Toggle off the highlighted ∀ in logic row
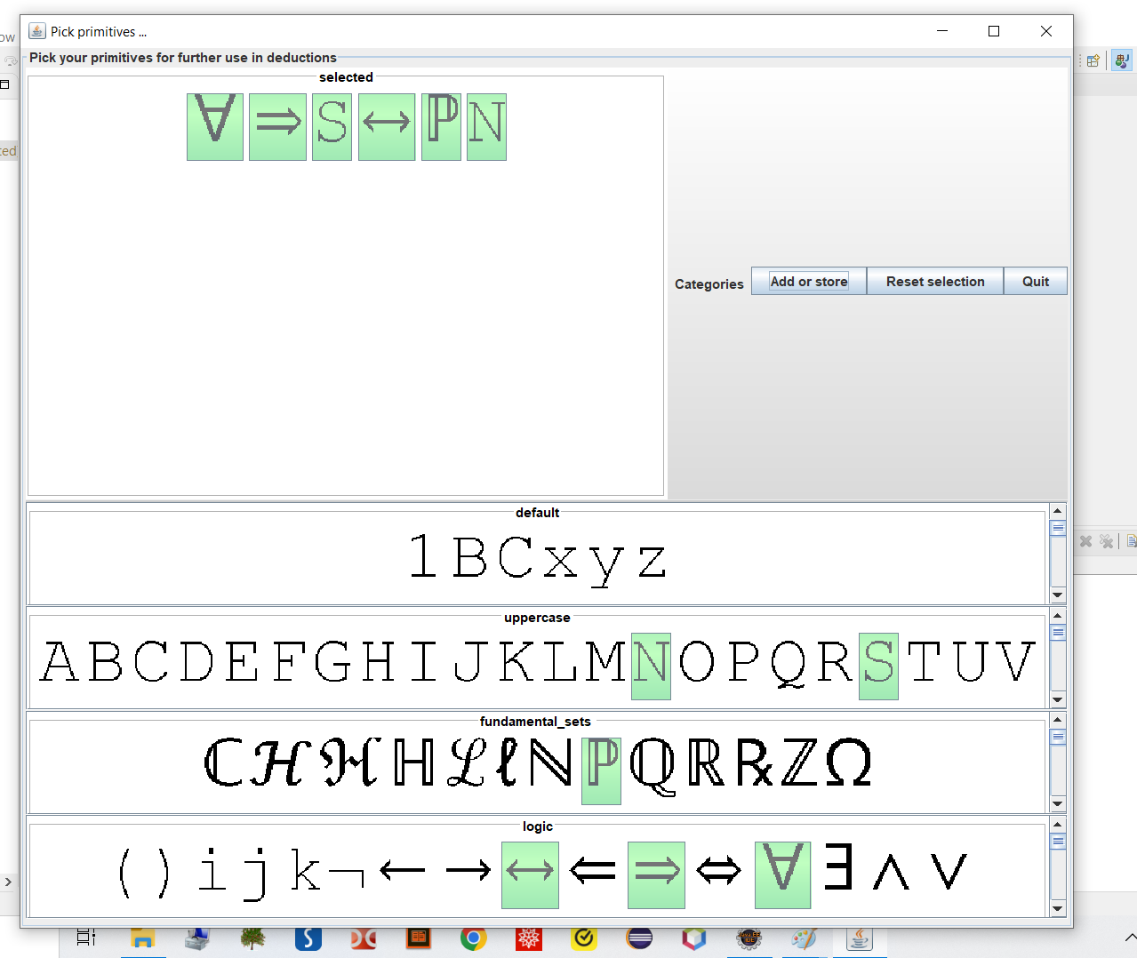Viewport: 1137px width, 958px height. click(782, 874)
